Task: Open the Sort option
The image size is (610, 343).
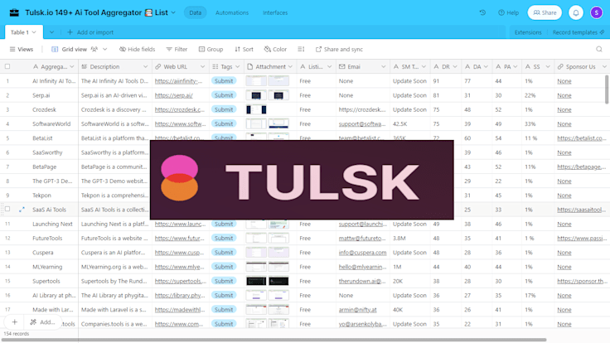Action: (x=244, y=50)
